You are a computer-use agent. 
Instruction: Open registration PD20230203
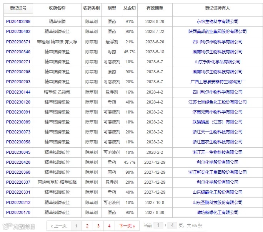point(18,82)
